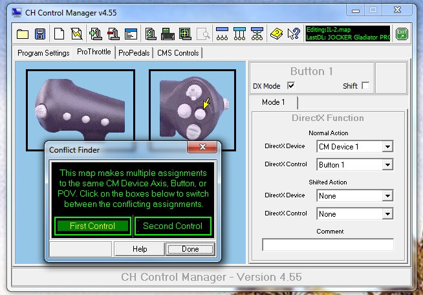Click the grayed magnifier conflict finder icon

click(203, 34)
